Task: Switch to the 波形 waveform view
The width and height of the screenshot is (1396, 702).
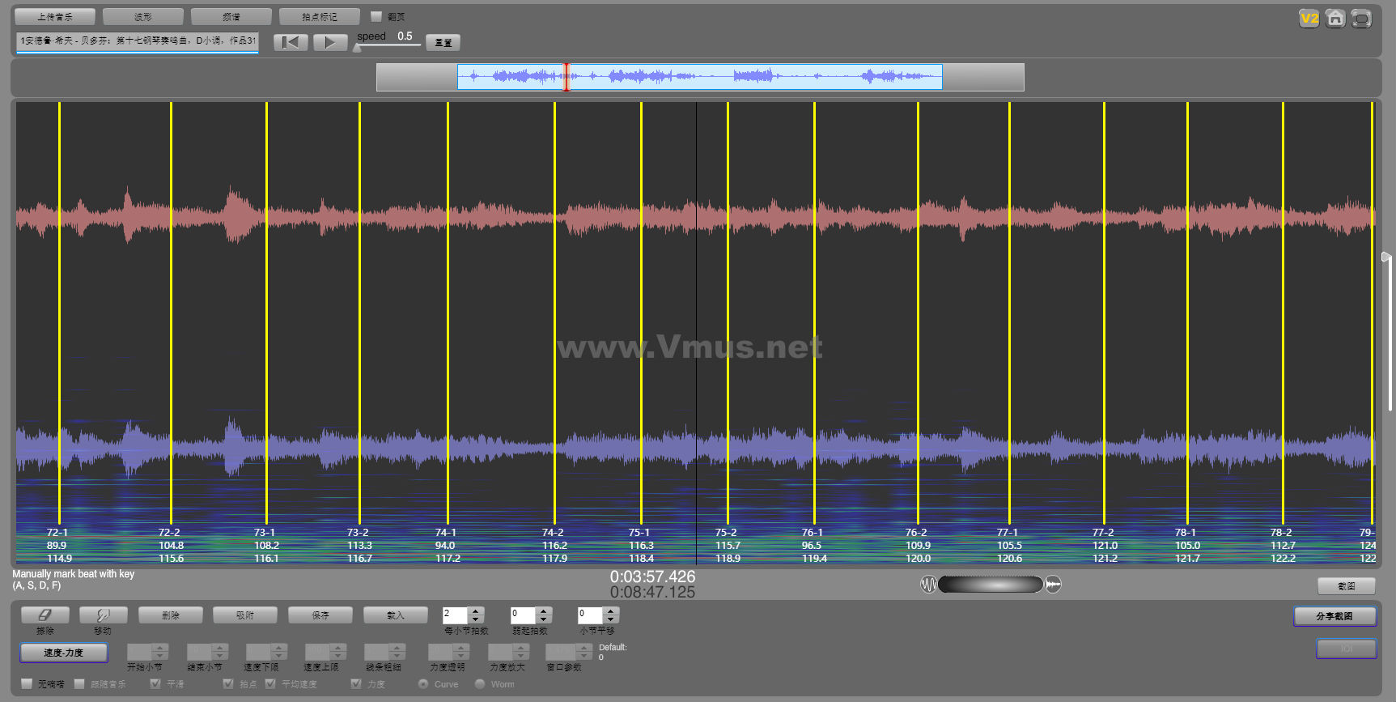Action: pyautogui.click(x=143, y=16)
